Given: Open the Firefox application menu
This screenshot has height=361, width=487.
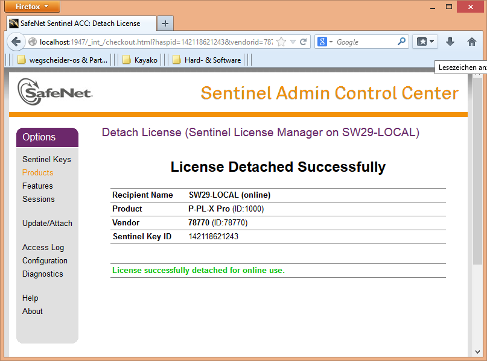Looking at the screenshot, I should (32, 6).
